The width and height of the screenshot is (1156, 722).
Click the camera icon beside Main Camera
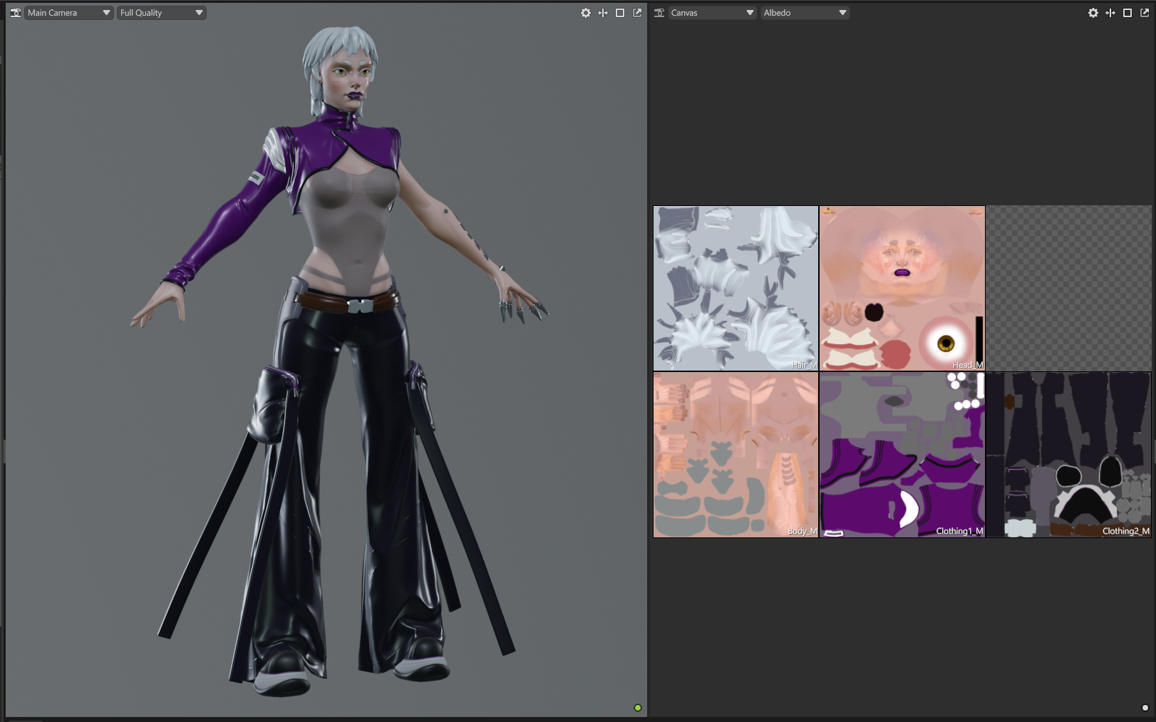coord(15,13)
